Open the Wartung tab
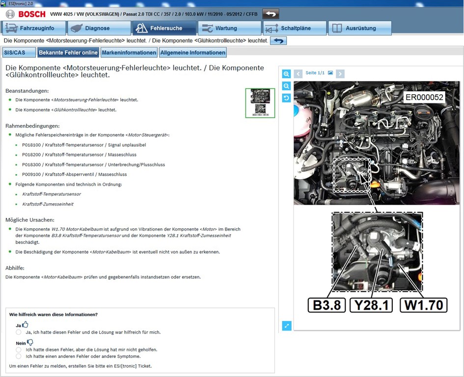Image resolution: width=464 pixels, height=377 pixels. click(230, 28)
